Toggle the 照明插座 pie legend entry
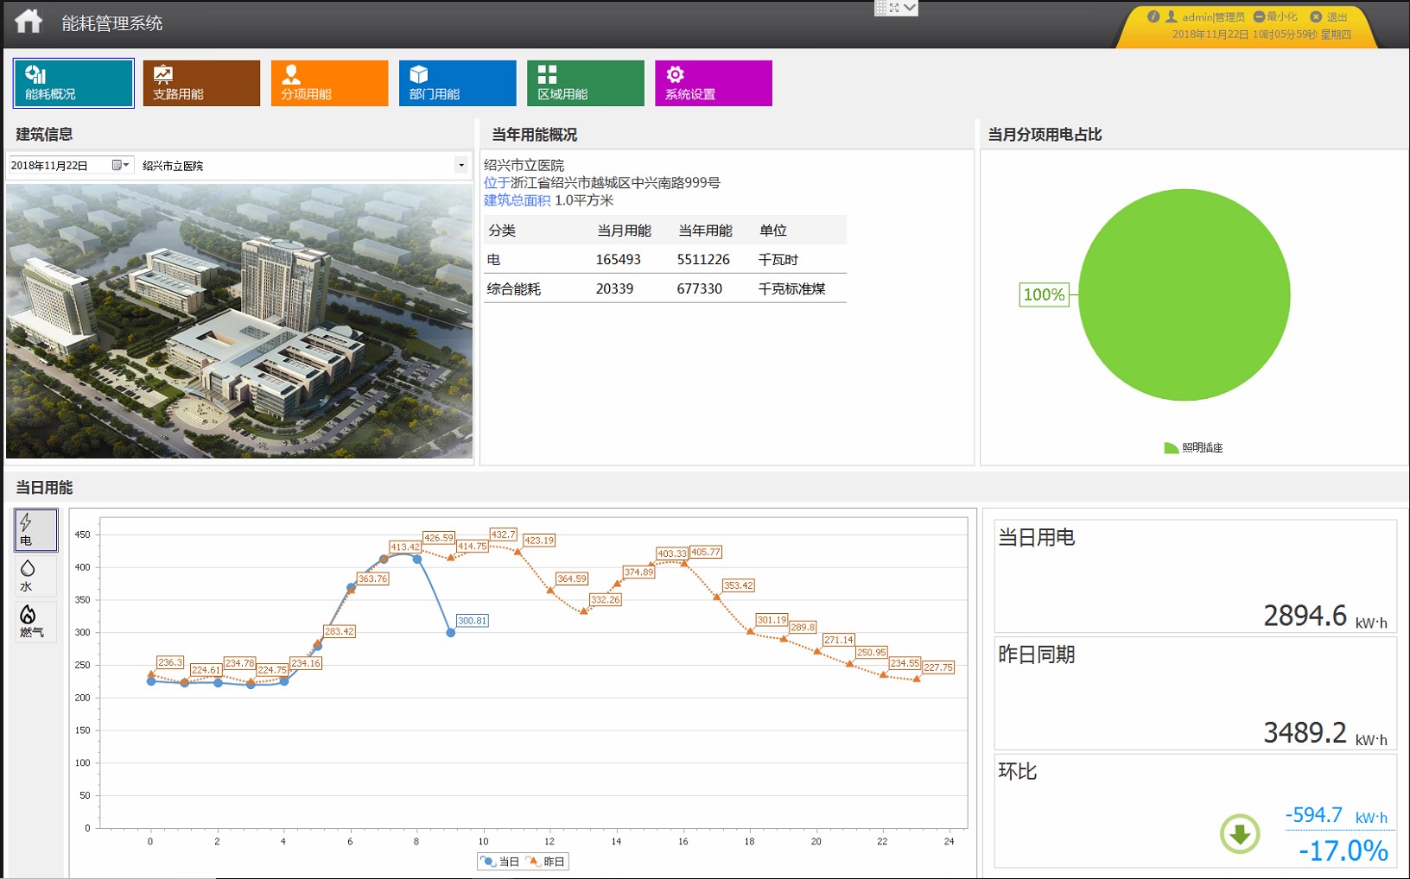The image size is (1410, 879). tap(1193, 447)
